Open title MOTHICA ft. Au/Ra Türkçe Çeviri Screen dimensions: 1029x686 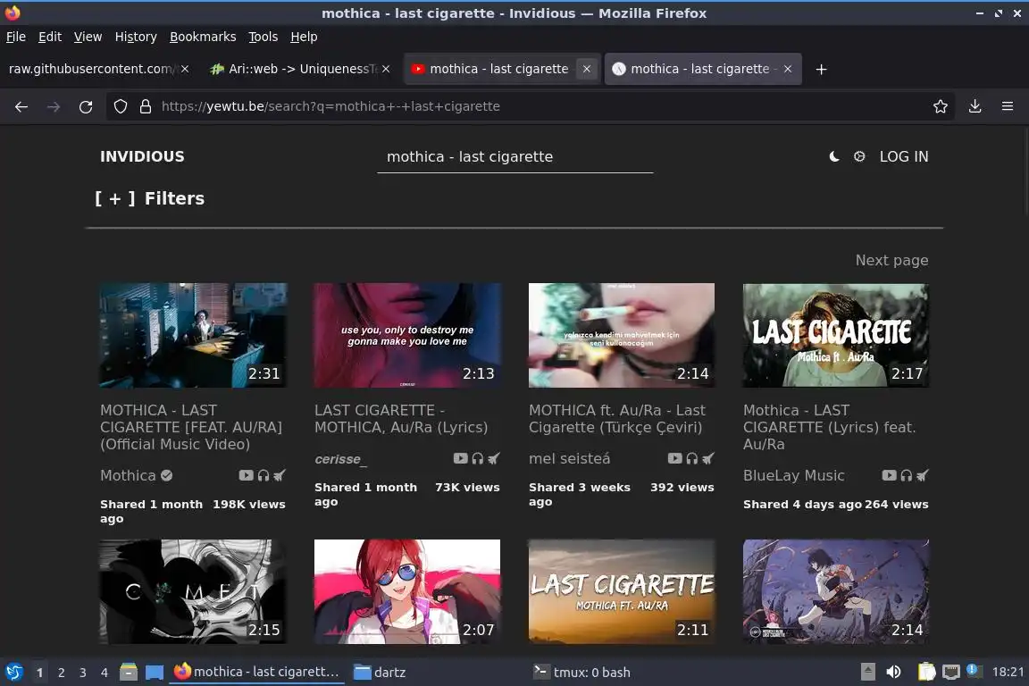(x=617, y=419)
